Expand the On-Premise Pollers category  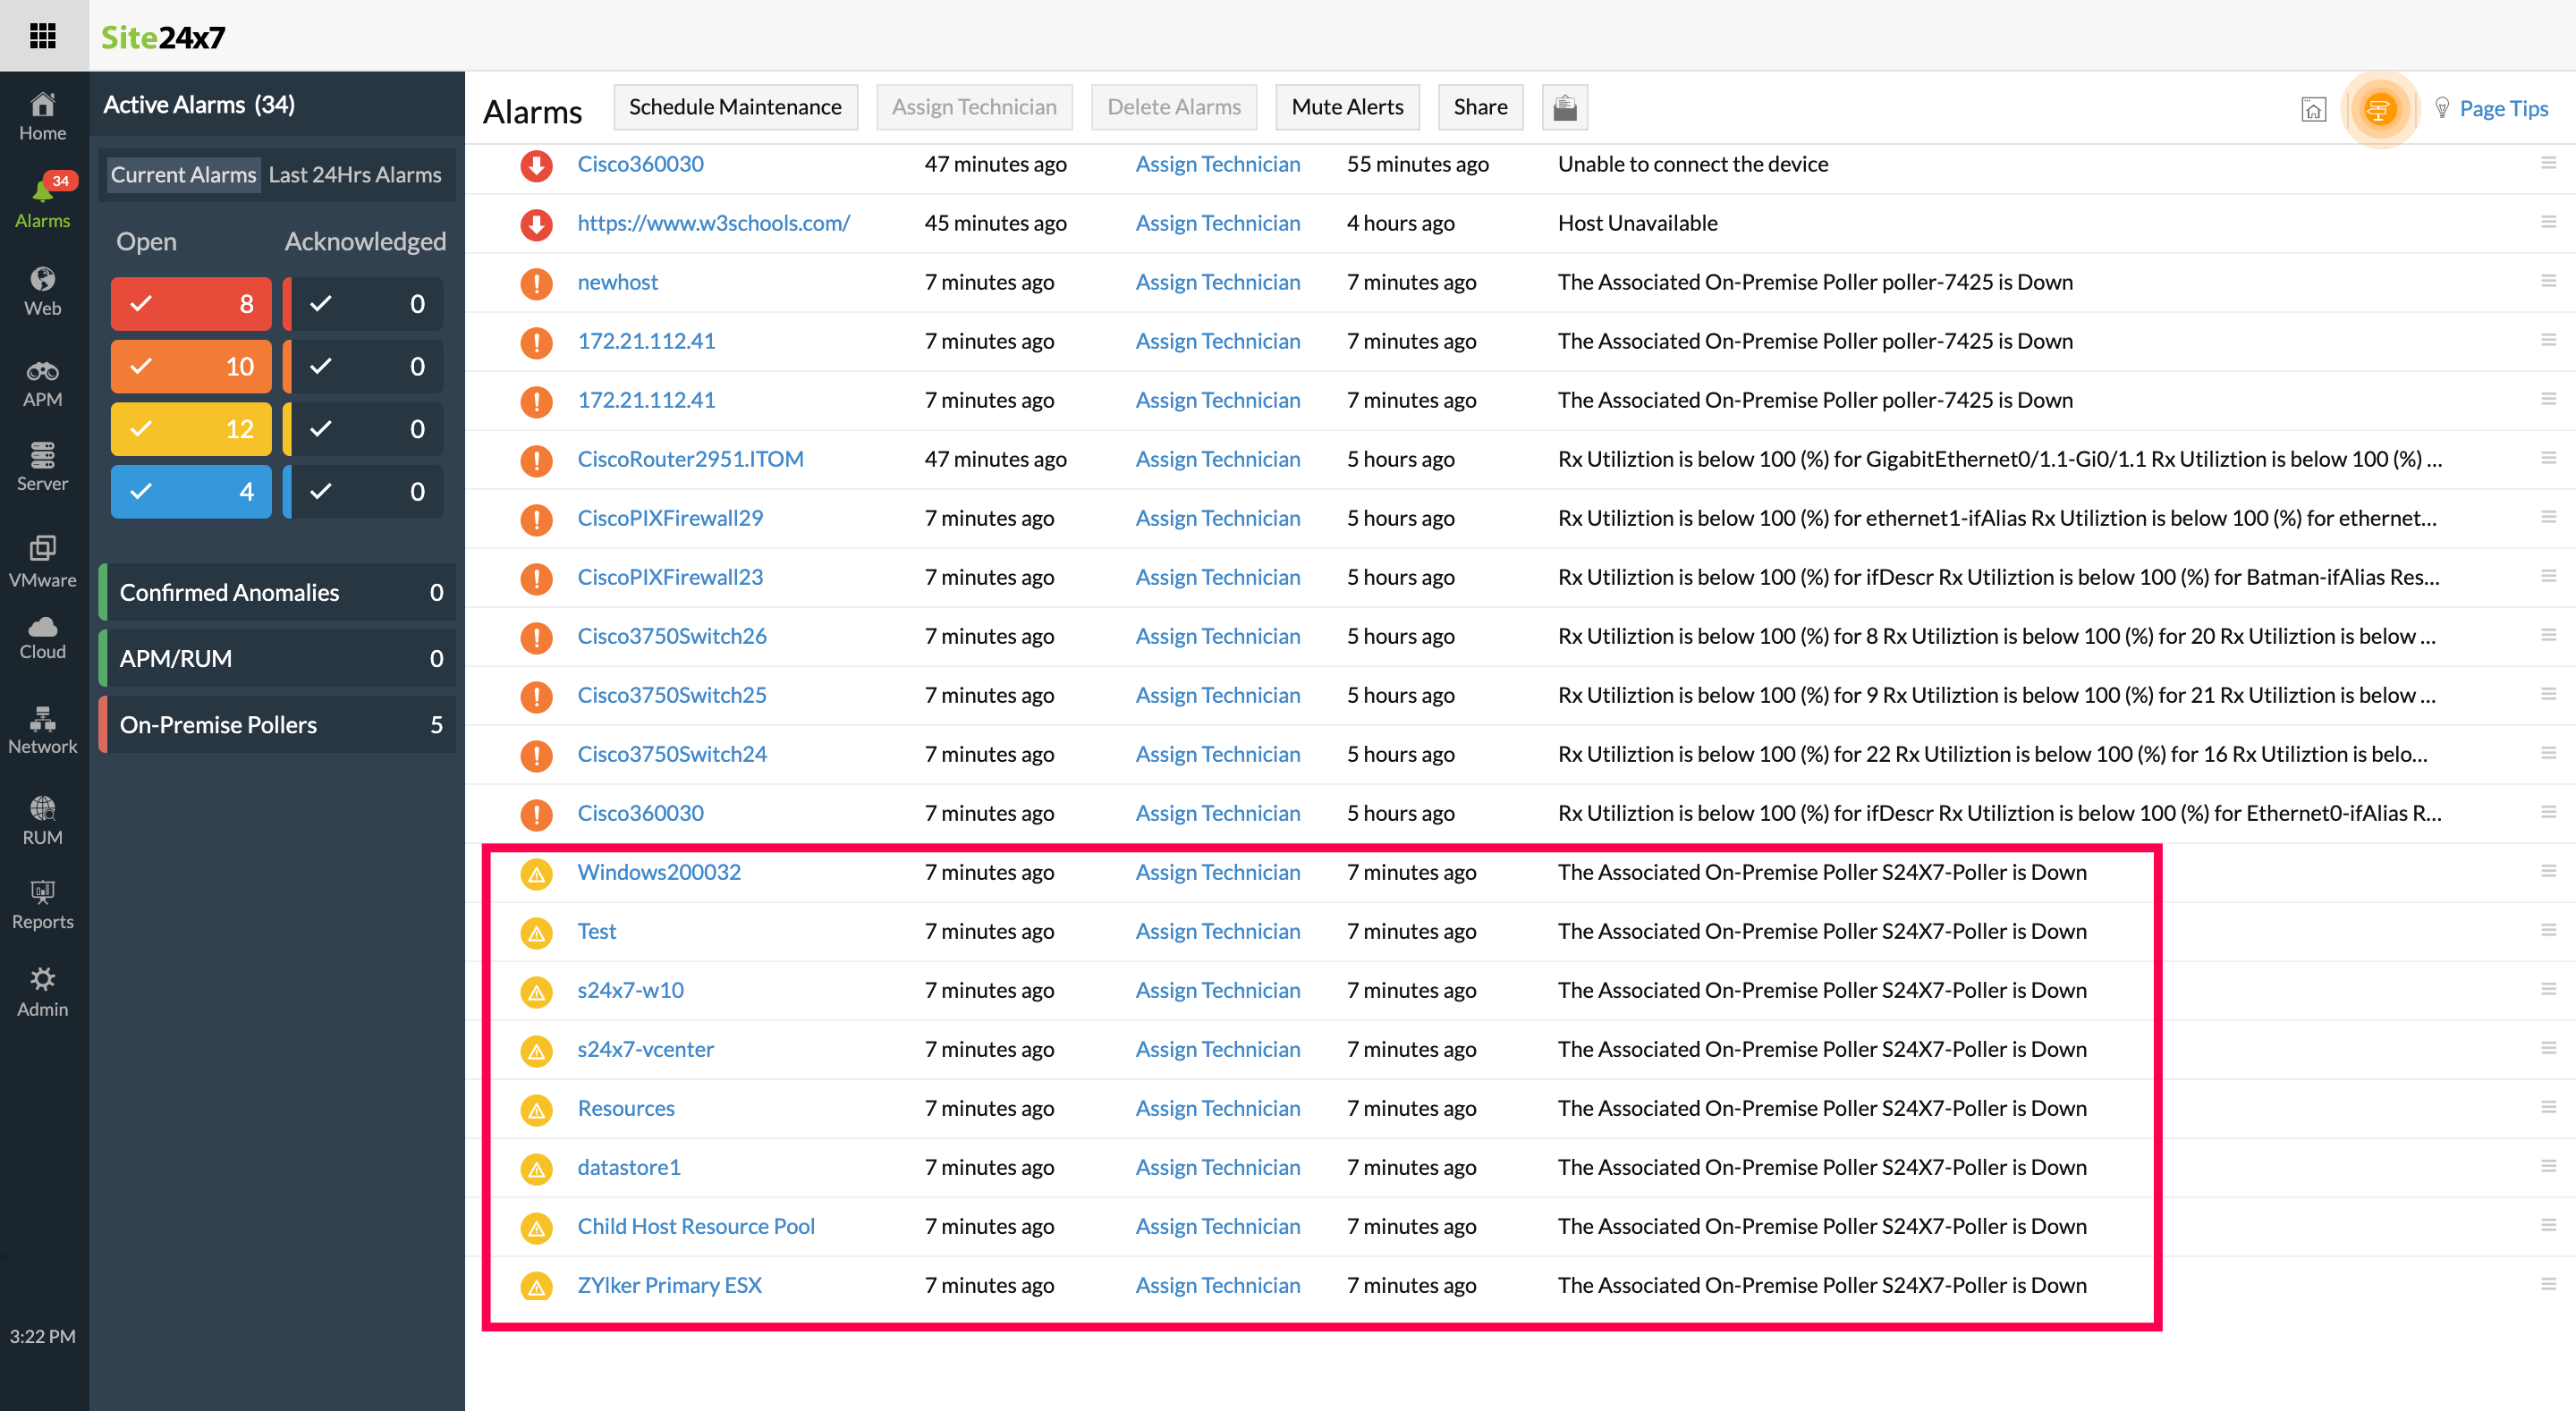[278, 724]
